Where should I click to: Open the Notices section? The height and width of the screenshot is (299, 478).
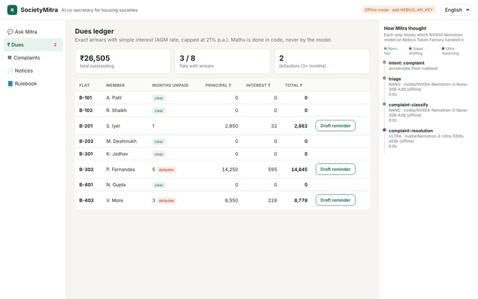click(x=33, y=71)
